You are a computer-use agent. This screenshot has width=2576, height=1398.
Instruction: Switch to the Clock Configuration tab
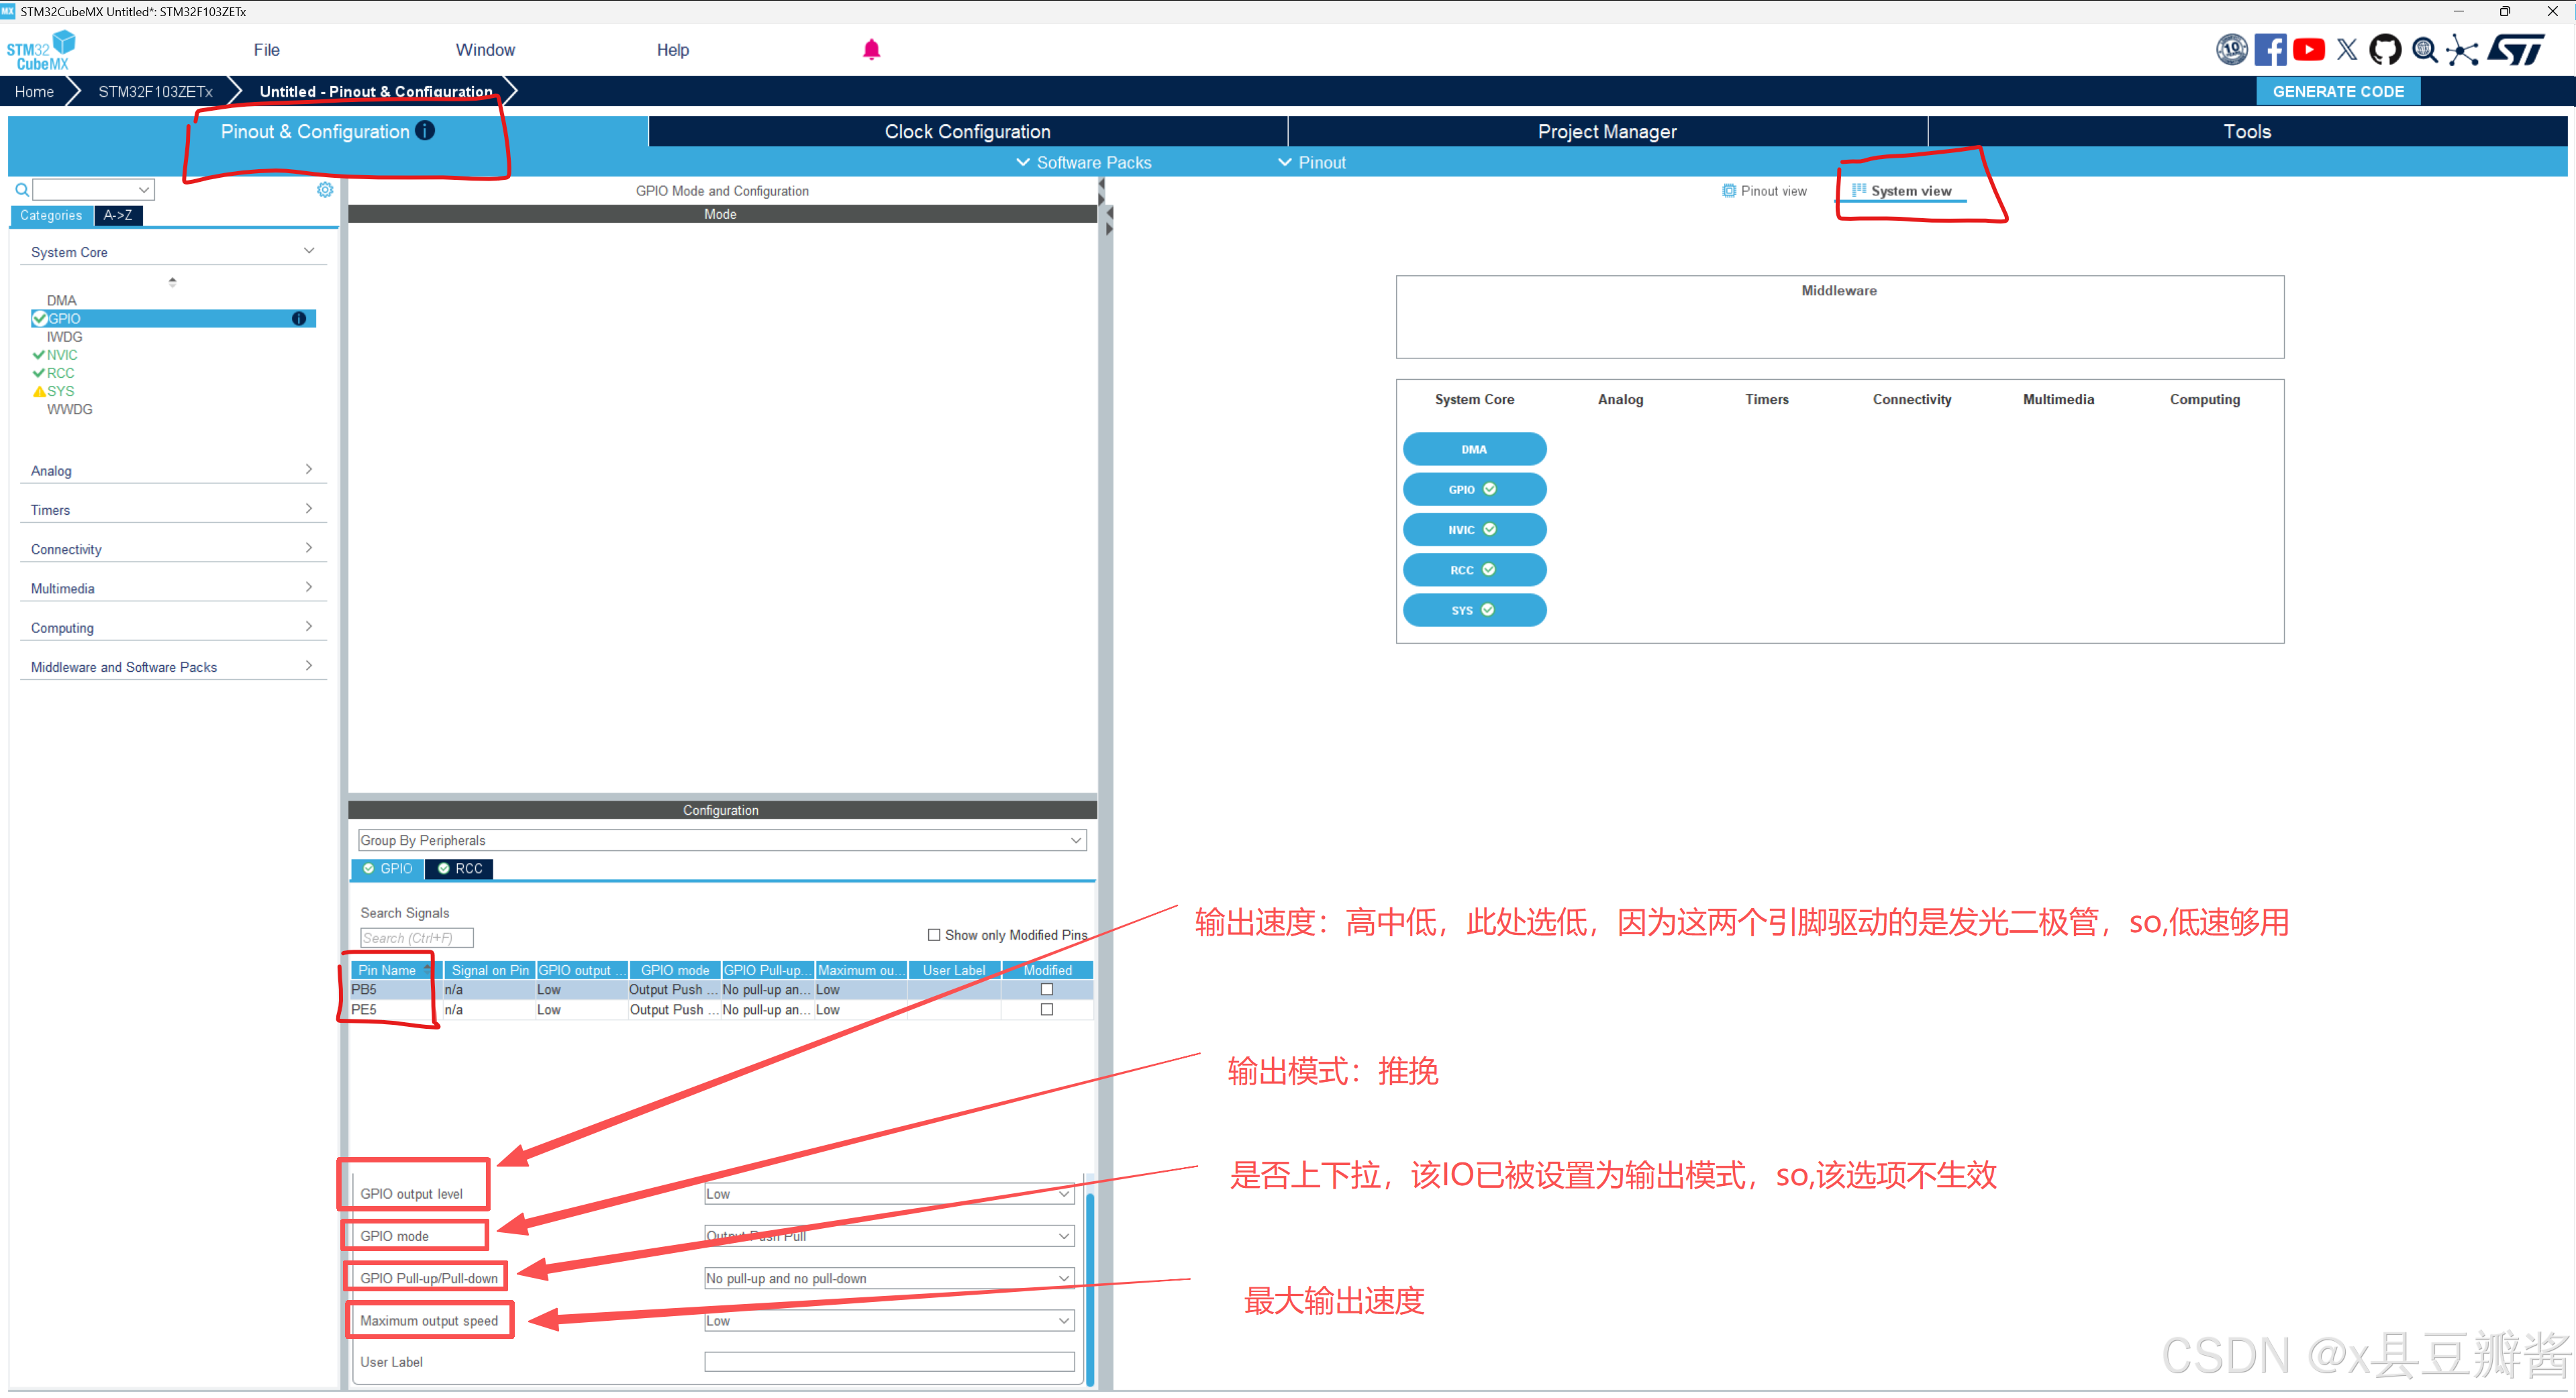pyautogui.click(x=967, y=132)
